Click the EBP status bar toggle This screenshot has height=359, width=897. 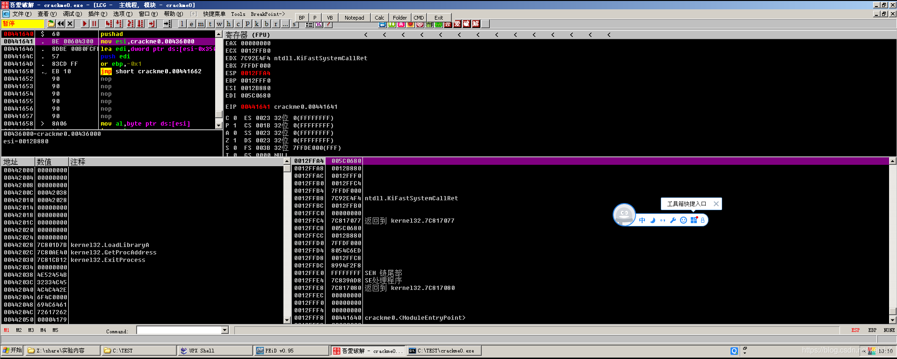(872, 330)
